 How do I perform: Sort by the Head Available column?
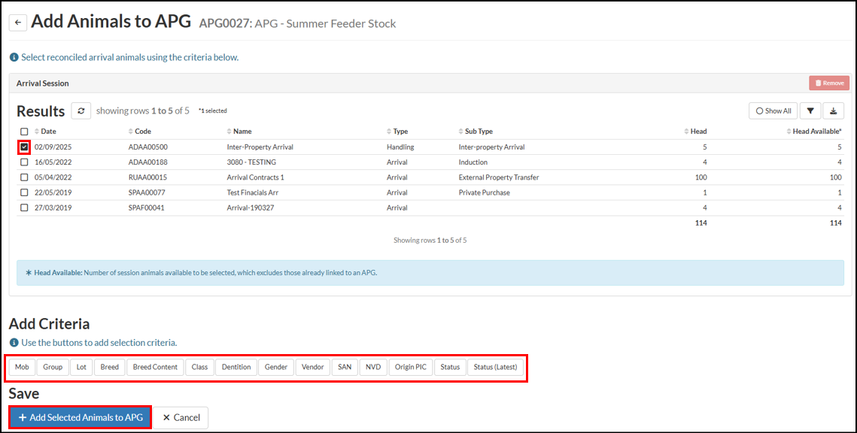pyautogui.click(x=817, y=132)
